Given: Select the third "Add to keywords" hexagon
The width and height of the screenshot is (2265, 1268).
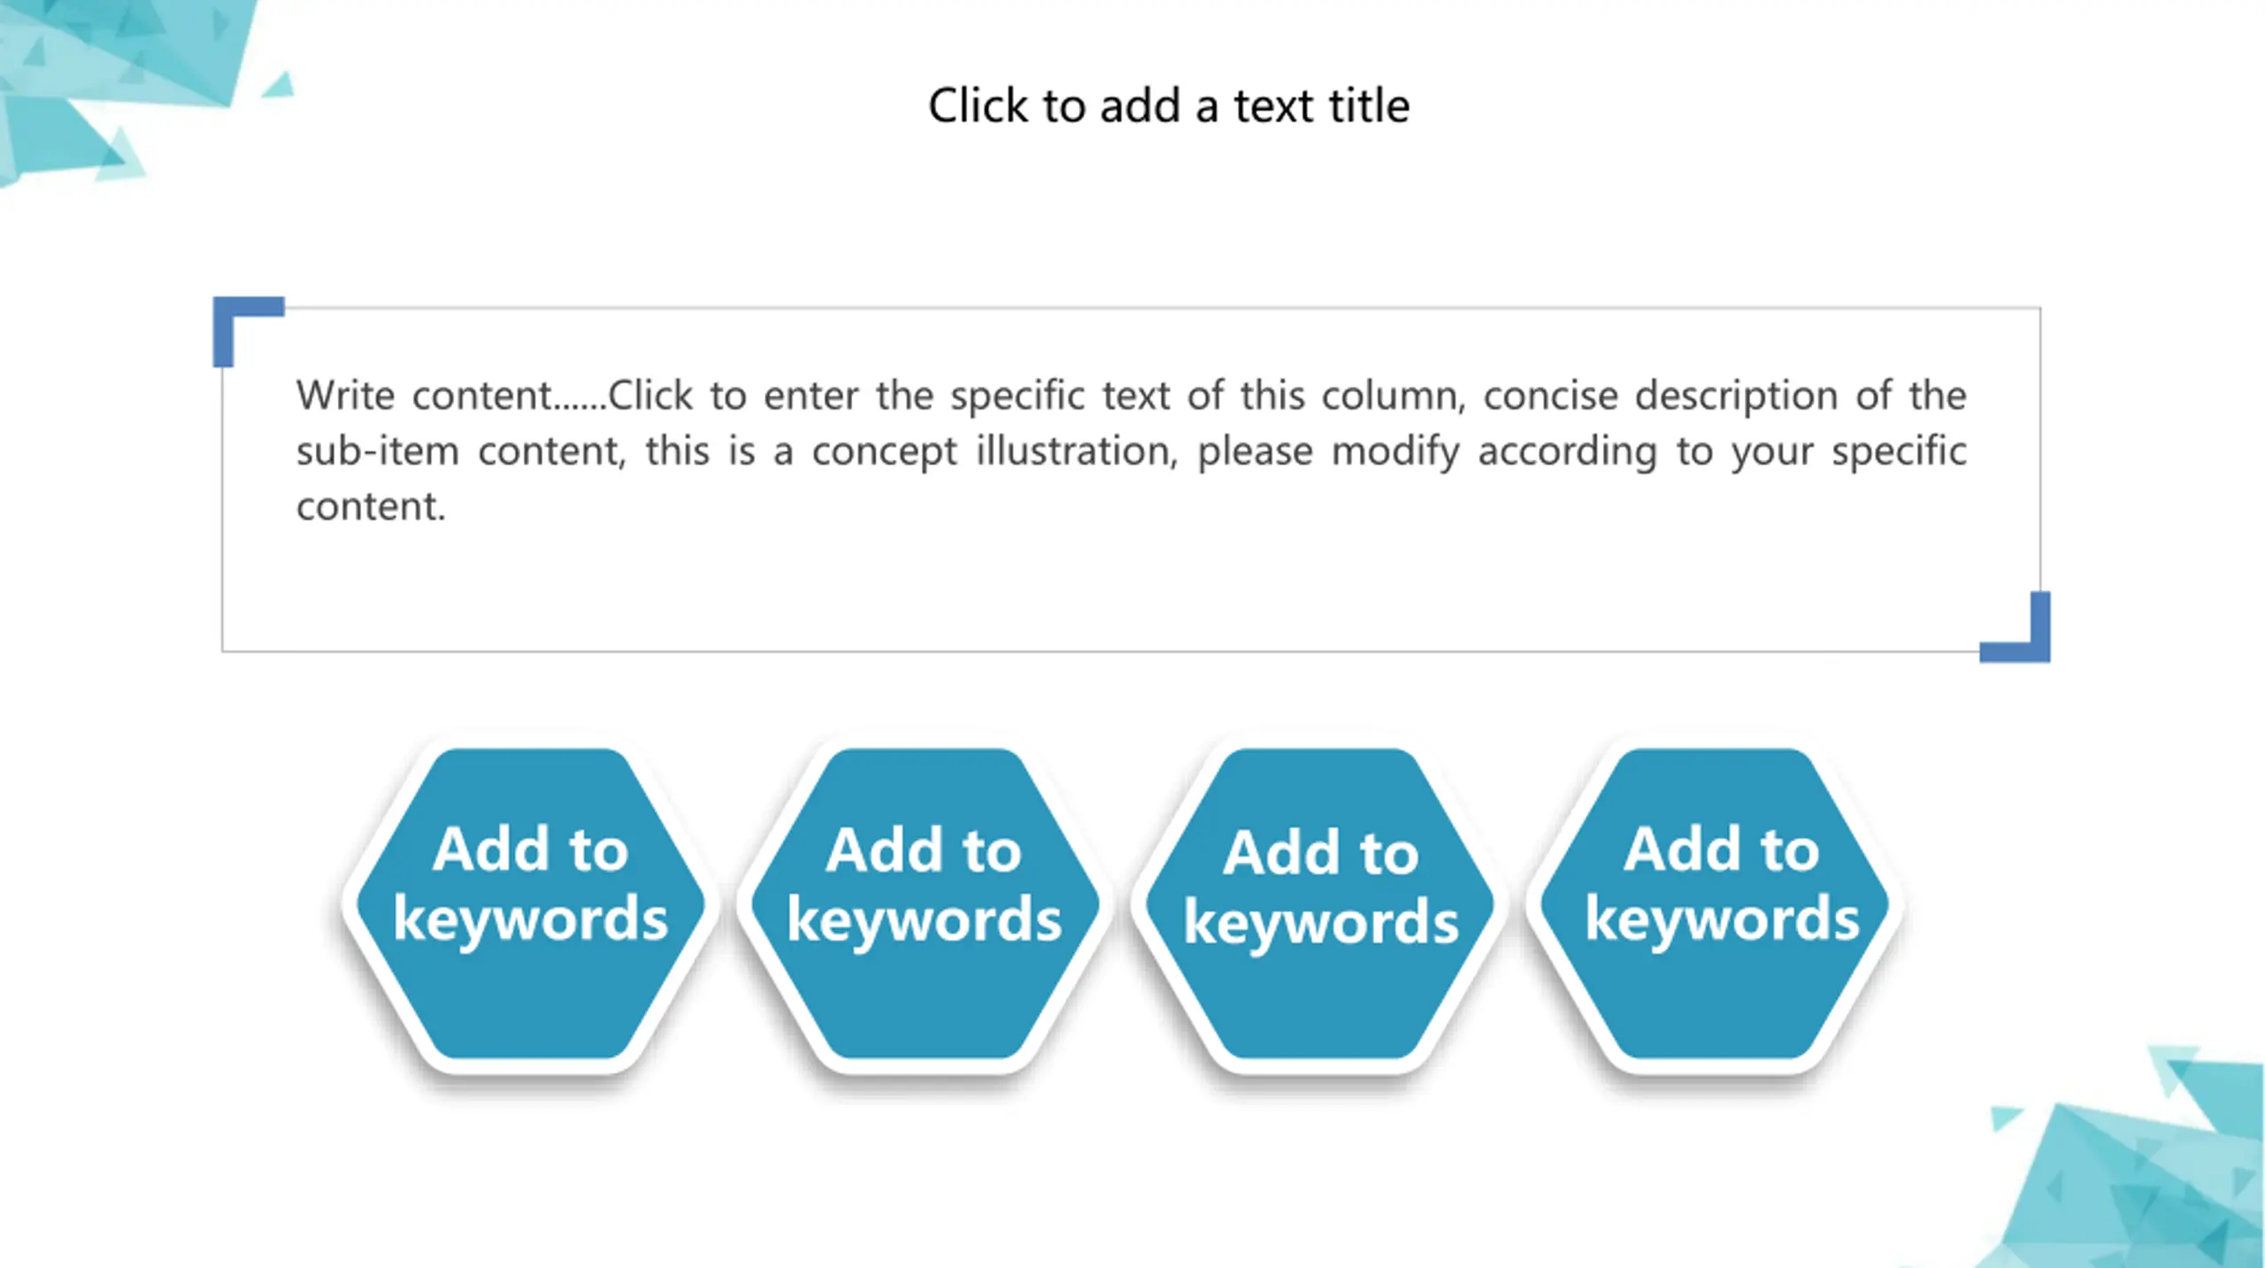Looking at the screenshot, I should (1320, 903).
